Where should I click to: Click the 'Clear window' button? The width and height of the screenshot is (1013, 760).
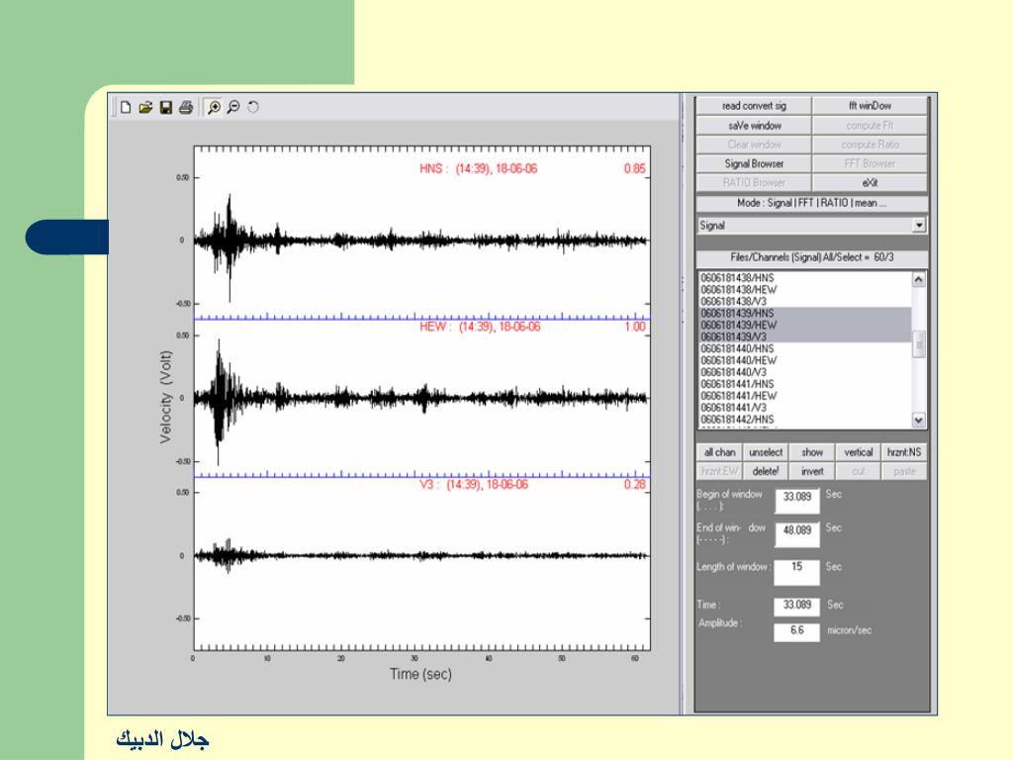pyautogui.click(x=753, y=144)
